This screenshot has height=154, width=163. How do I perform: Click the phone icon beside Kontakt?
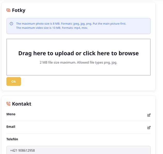[x=9, y=104]
